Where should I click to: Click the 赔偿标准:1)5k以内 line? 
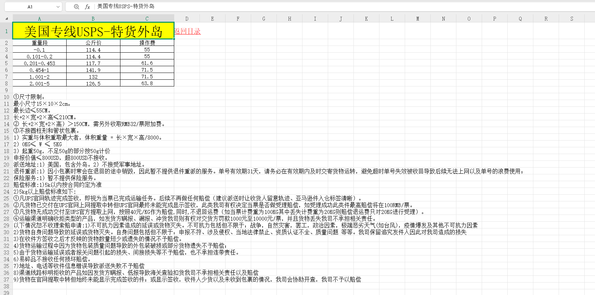pos(58,185)
